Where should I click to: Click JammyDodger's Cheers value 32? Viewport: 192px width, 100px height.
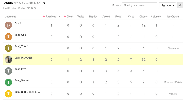click(144, 60)
